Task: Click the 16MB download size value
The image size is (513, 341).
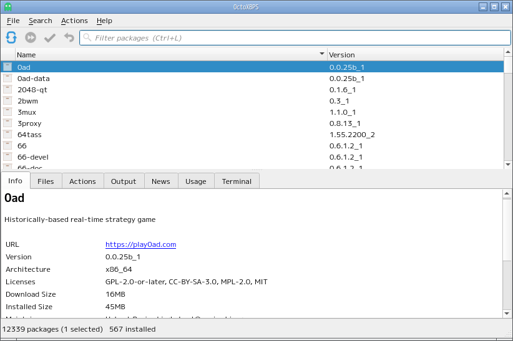Action: 115,294
